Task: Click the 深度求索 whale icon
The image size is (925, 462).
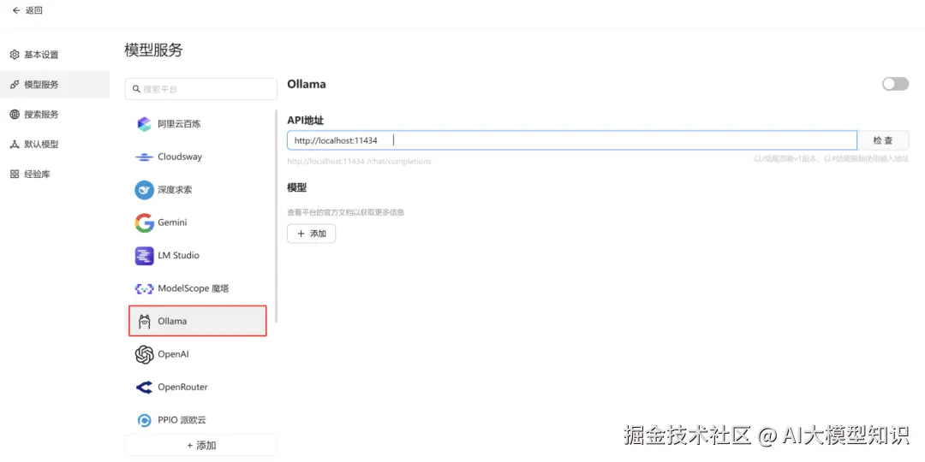Action: click(x=144, y=190)
